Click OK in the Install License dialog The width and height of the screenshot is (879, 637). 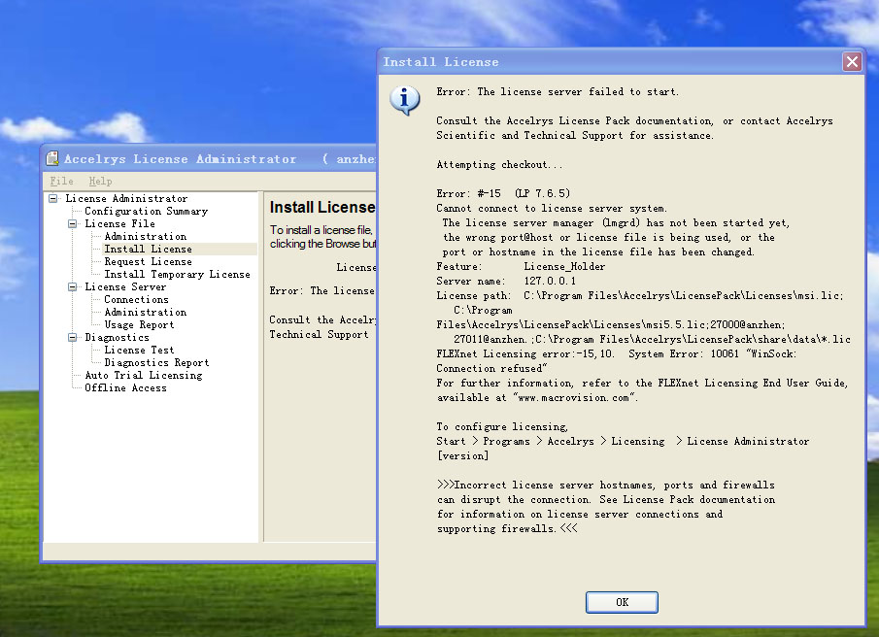pos(622,602)
